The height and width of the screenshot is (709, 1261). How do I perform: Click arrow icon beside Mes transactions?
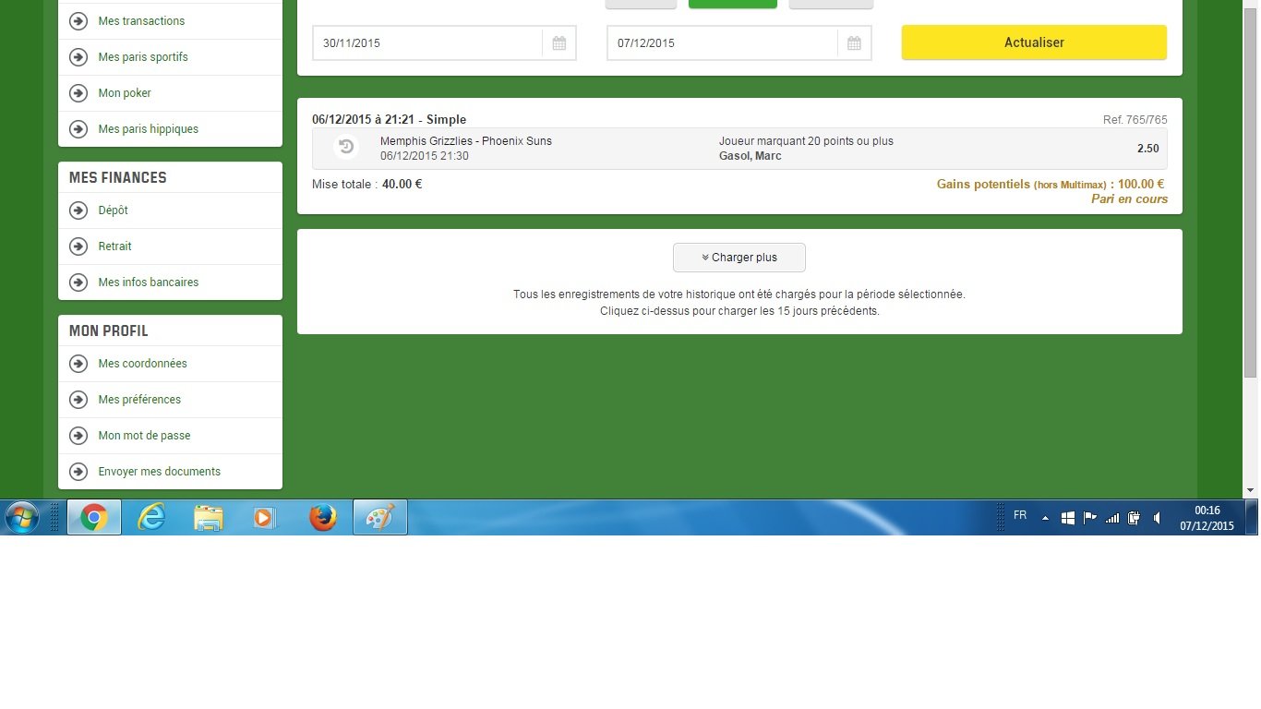(78, 20)
